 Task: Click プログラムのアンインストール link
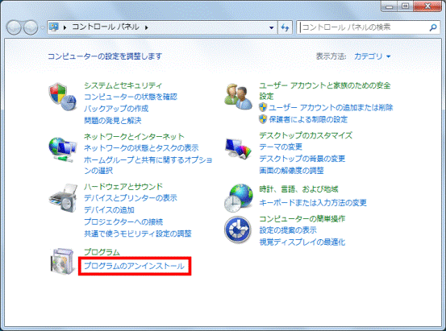[134, 266]
